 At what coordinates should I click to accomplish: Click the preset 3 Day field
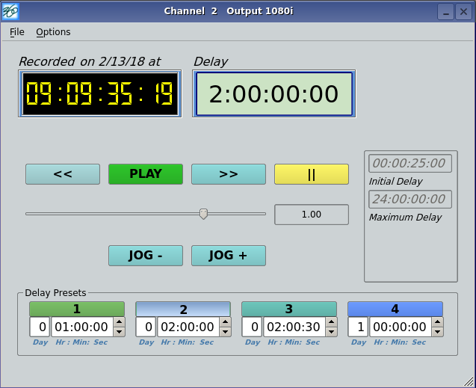click(252, 327)
